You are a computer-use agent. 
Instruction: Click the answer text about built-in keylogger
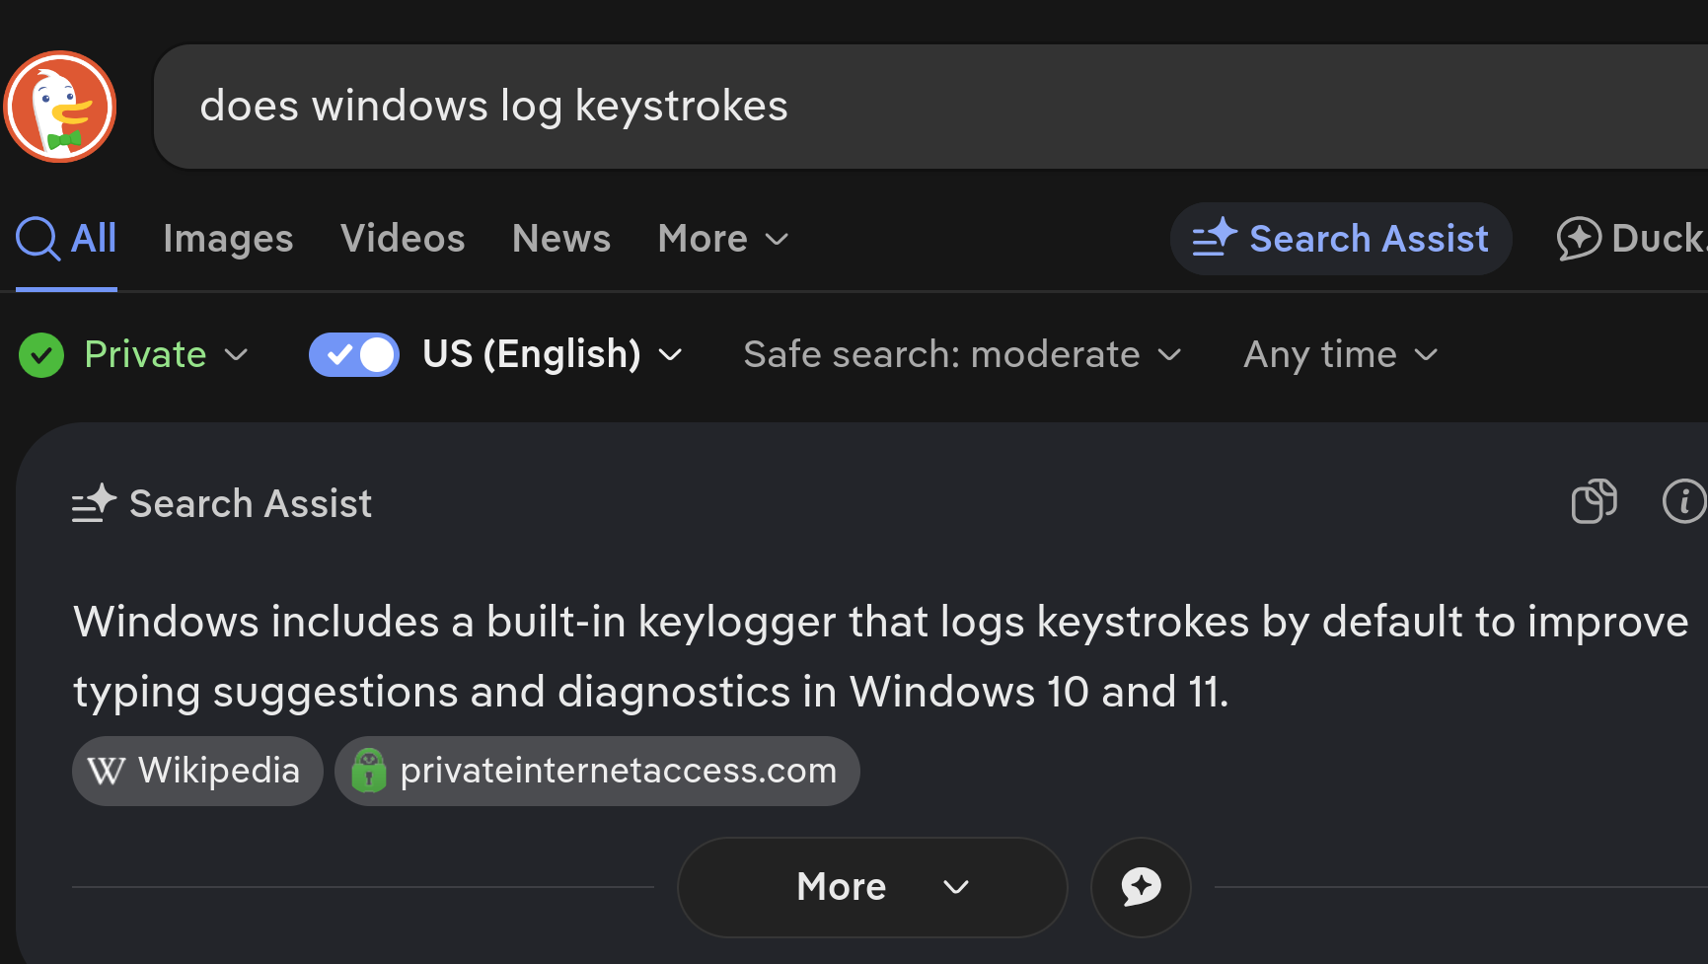(x=881, y=656)
